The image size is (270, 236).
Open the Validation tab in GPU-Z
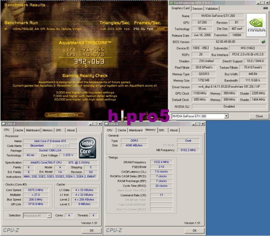pyautogui.click(x=212, y=9)
